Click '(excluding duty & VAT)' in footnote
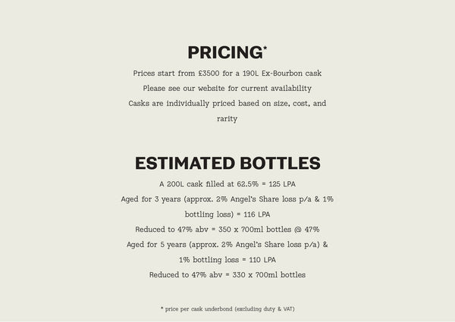 [265, 309]
